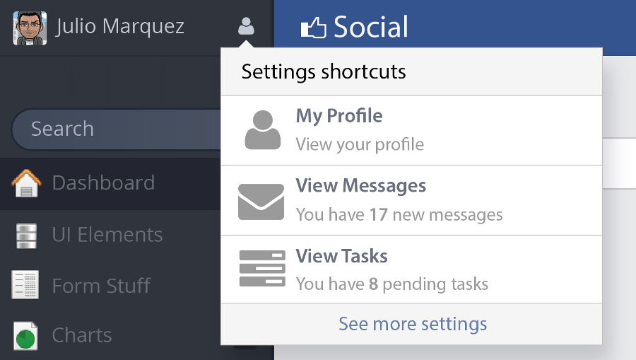636x360 pixels.
Task: Click the envelope icon for messages
Action: pyautogui.click(x=261, y=202)
